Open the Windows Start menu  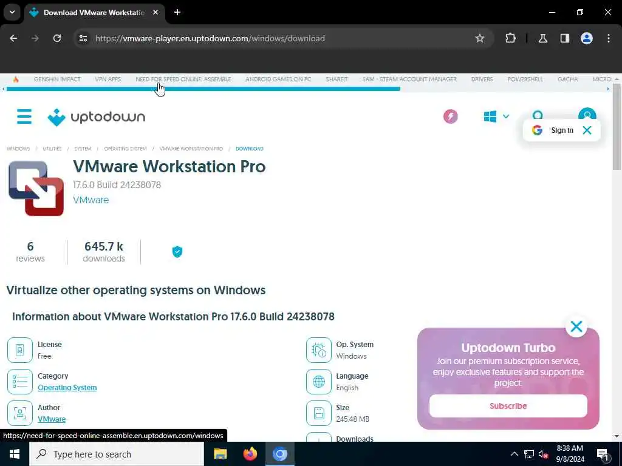coord(15,454)
